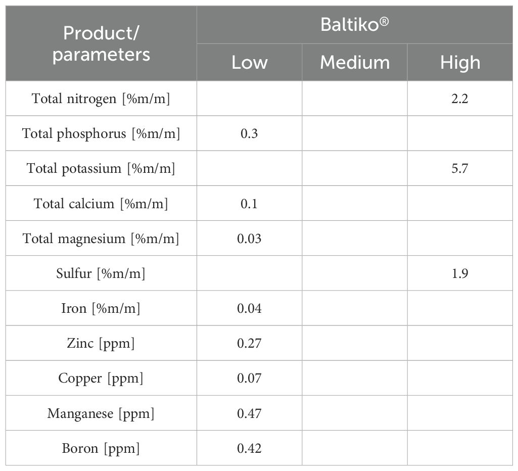Click the 2.2 nitrogen value

[x=460, y=99]
